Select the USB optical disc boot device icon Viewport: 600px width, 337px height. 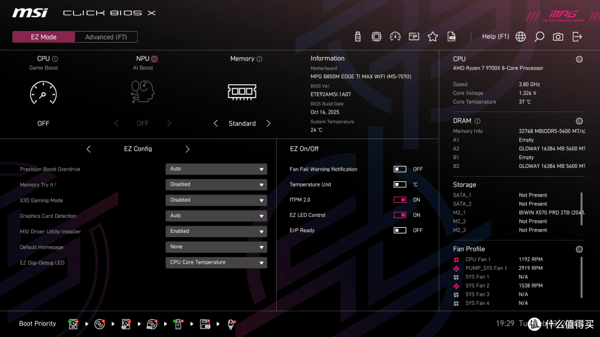(152, 324)
